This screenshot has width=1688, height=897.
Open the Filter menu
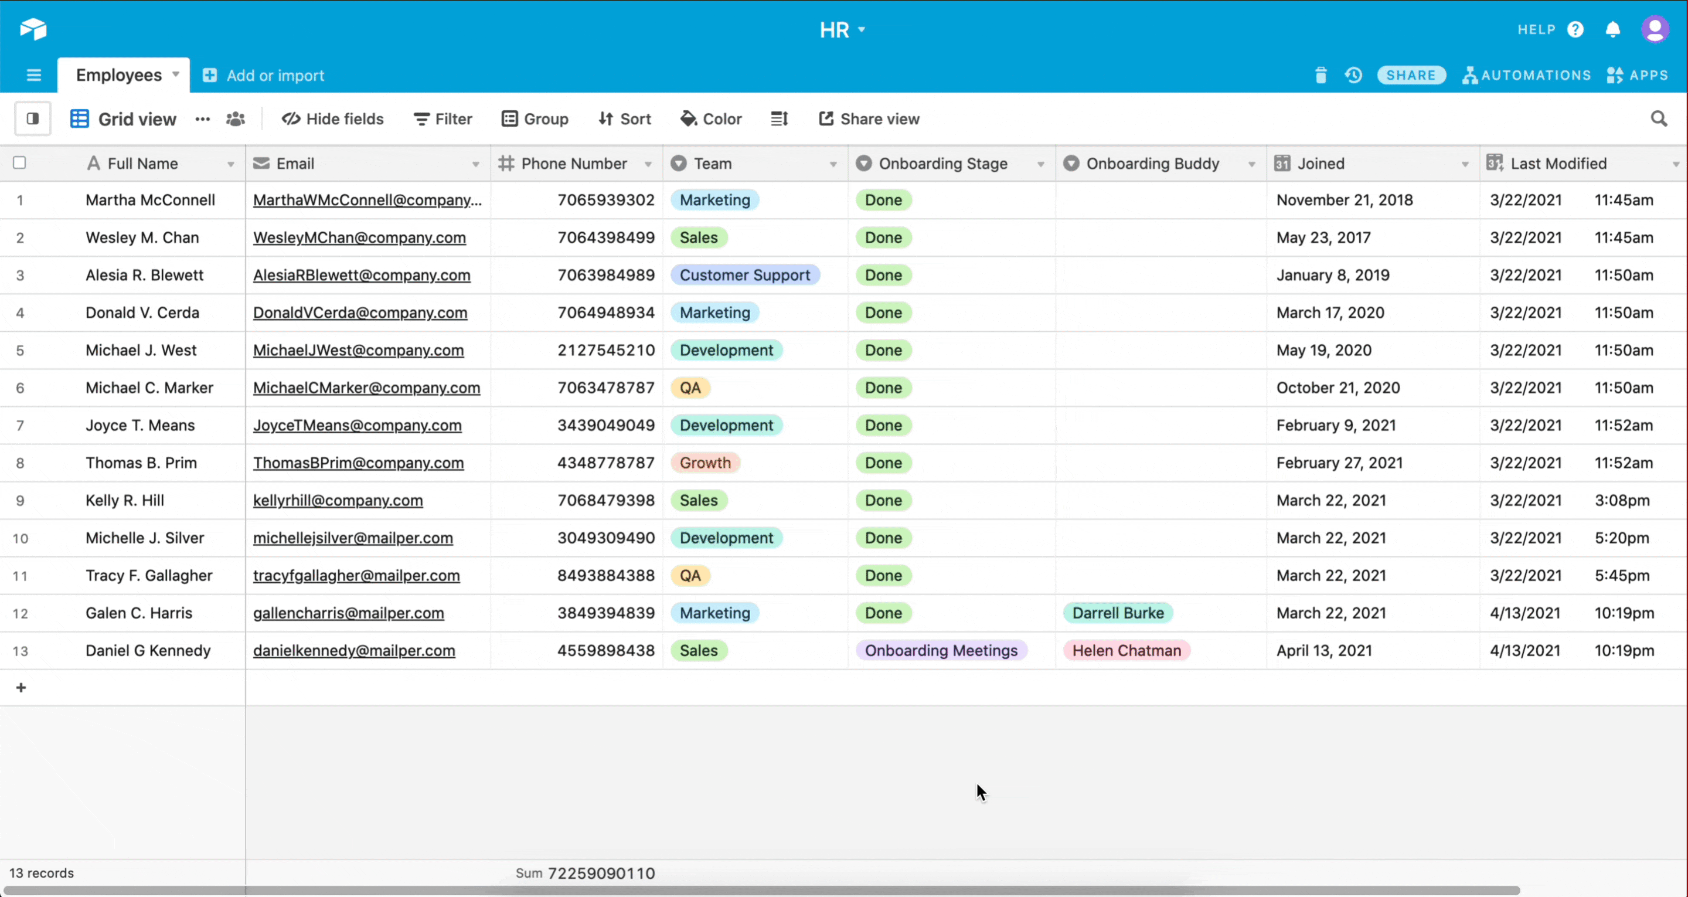click(x=443, y=118)
